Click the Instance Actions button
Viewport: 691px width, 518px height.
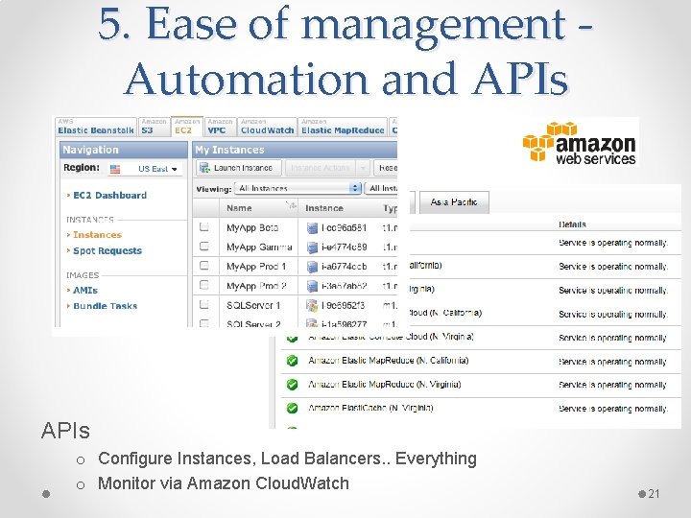320,168
